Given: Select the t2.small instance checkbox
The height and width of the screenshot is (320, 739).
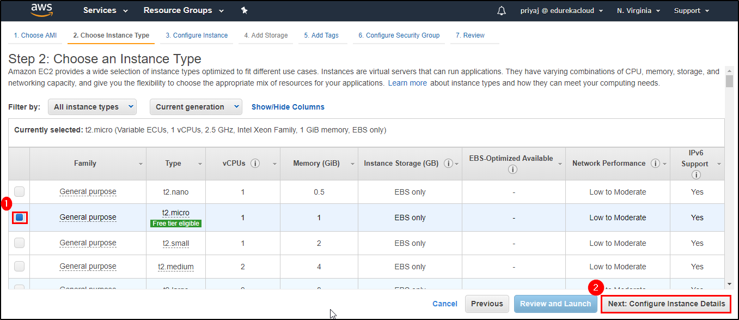Looking at the screenshot, I should (x=20, y=243).
